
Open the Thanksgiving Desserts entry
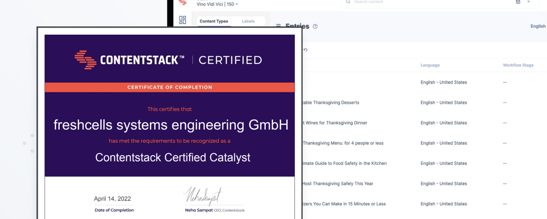(x=331, y=103)
